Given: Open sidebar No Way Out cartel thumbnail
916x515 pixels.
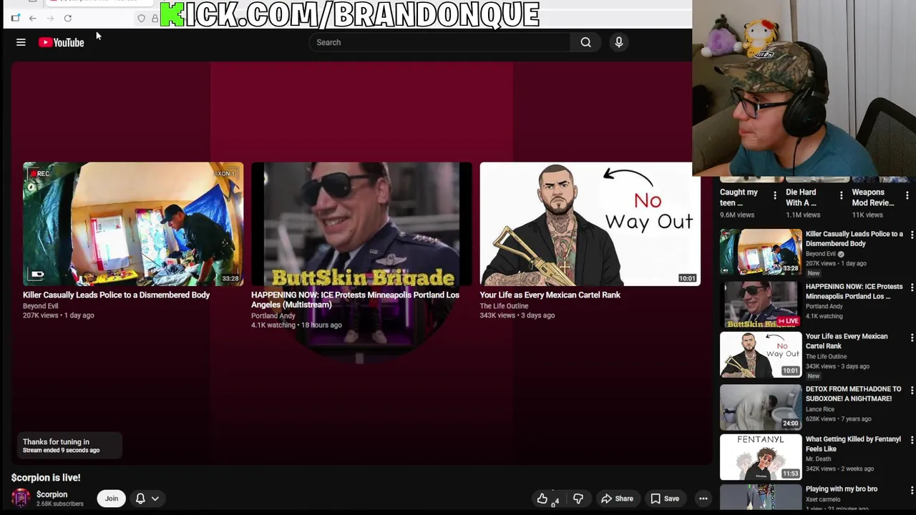Looking at the screenshot, I should point(761,355).
